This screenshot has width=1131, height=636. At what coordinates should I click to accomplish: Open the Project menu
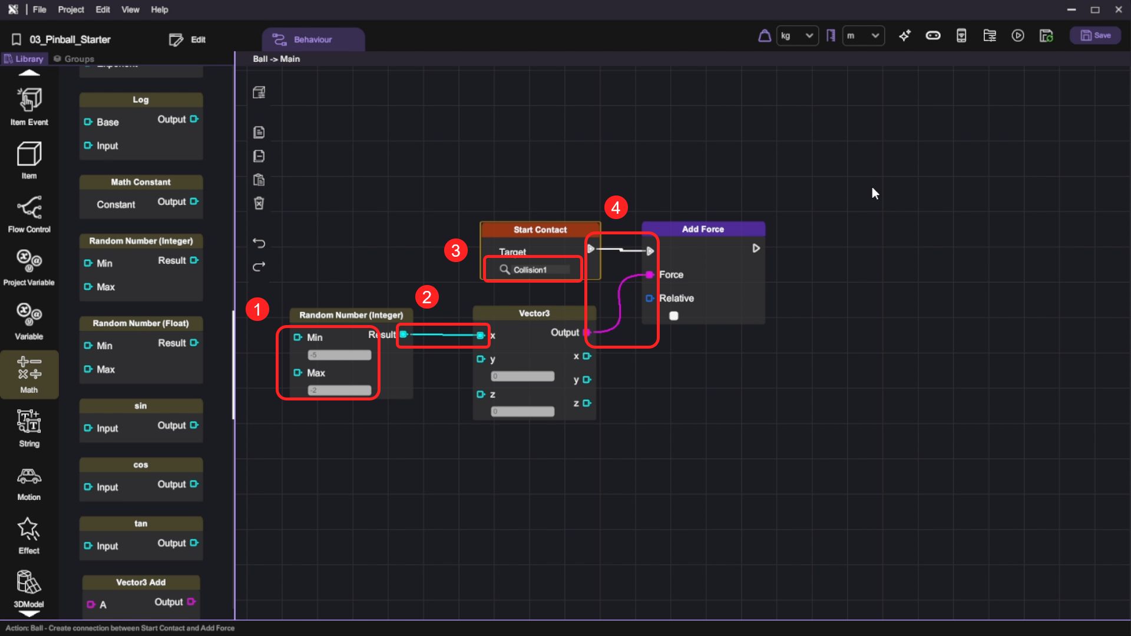coord(71,9)
